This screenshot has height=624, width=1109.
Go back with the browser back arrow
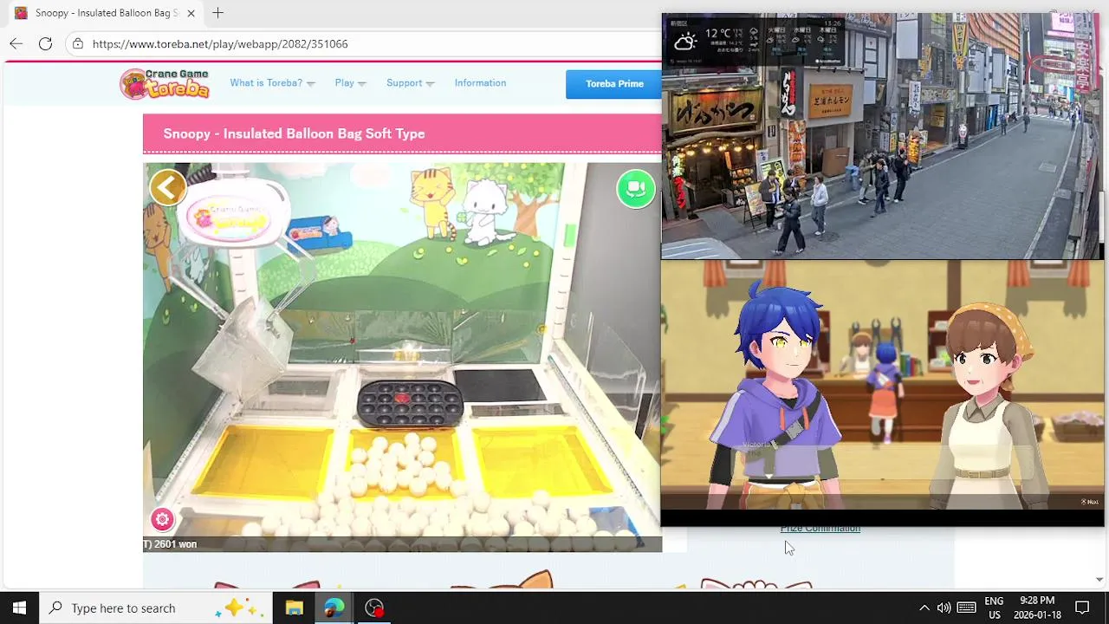(x=16, y=43)
